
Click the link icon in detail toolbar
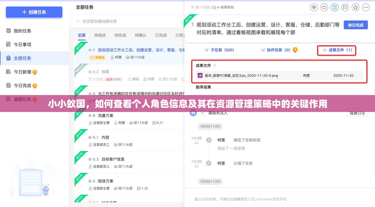click(x=314, y=7)
